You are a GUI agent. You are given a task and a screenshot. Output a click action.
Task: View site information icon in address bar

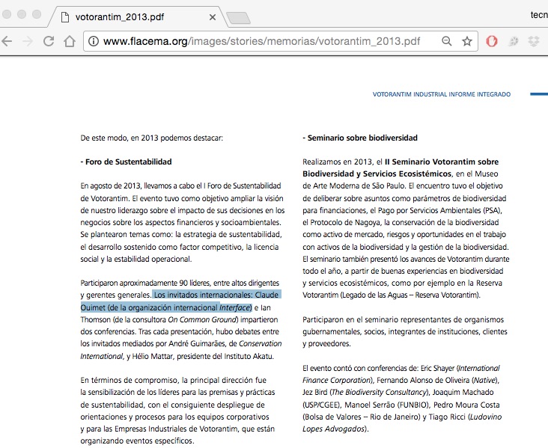94,41
